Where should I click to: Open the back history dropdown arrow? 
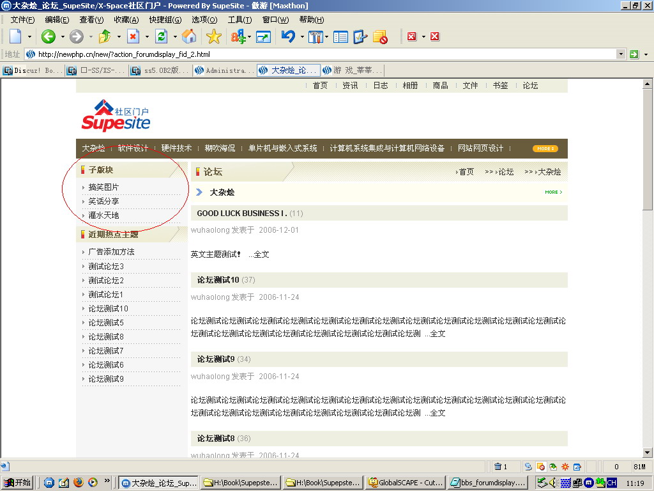tap(63, 36)
